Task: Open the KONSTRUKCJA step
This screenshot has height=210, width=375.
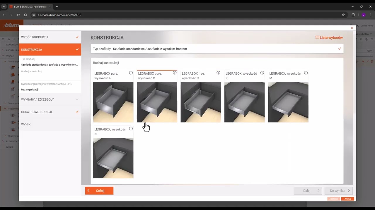Action: (50, 50)
